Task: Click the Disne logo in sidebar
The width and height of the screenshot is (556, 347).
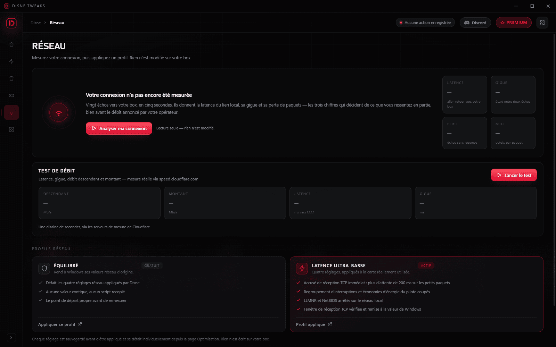Action: (11, 23)
